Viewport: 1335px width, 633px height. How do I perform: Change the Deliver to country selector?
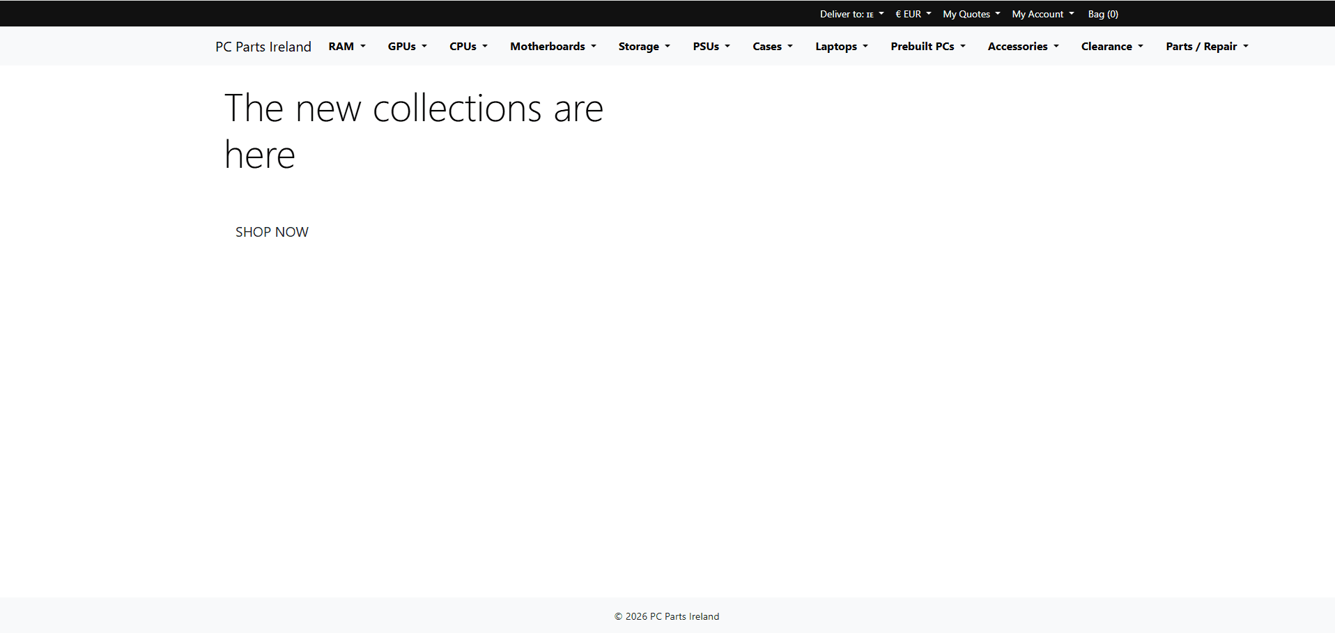tap(851, 14)
